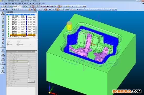The image size is (144, 95).
Task: Select the yellow cylinder cutter in viewport
Action: tap(69, 26)
